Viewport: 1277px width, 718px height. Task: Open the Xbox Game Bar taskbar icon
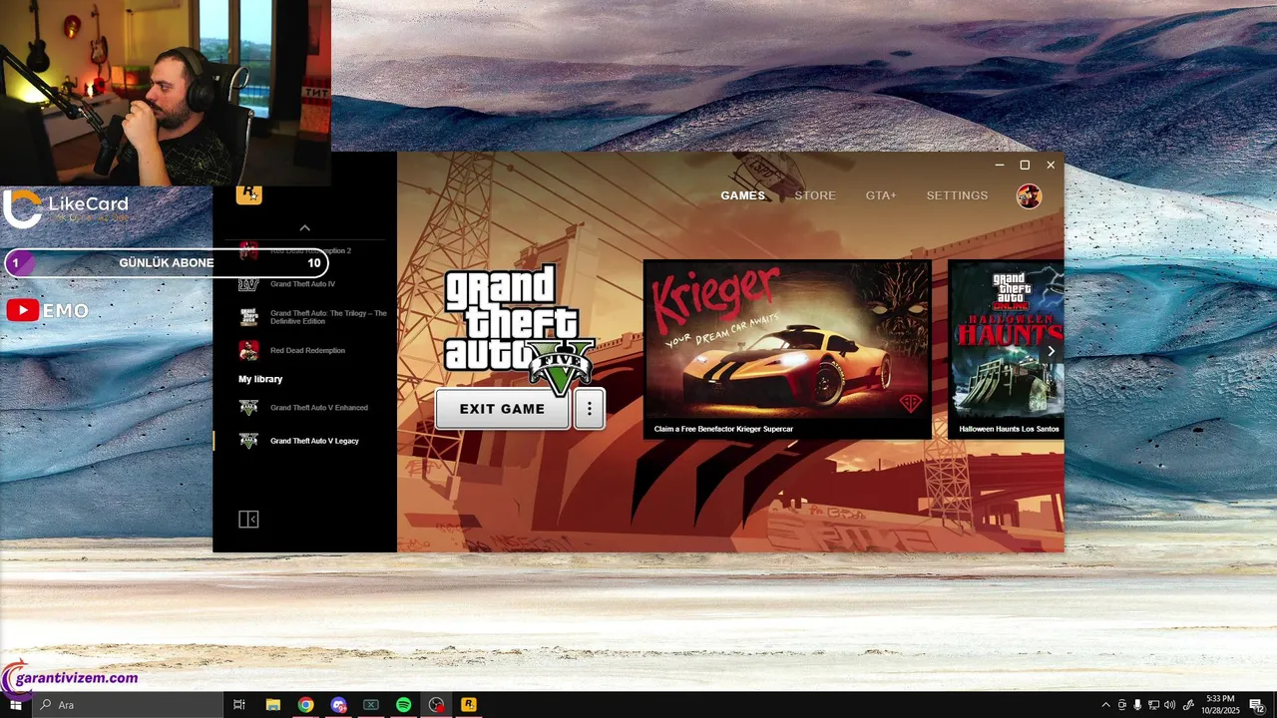pos(371,705)
